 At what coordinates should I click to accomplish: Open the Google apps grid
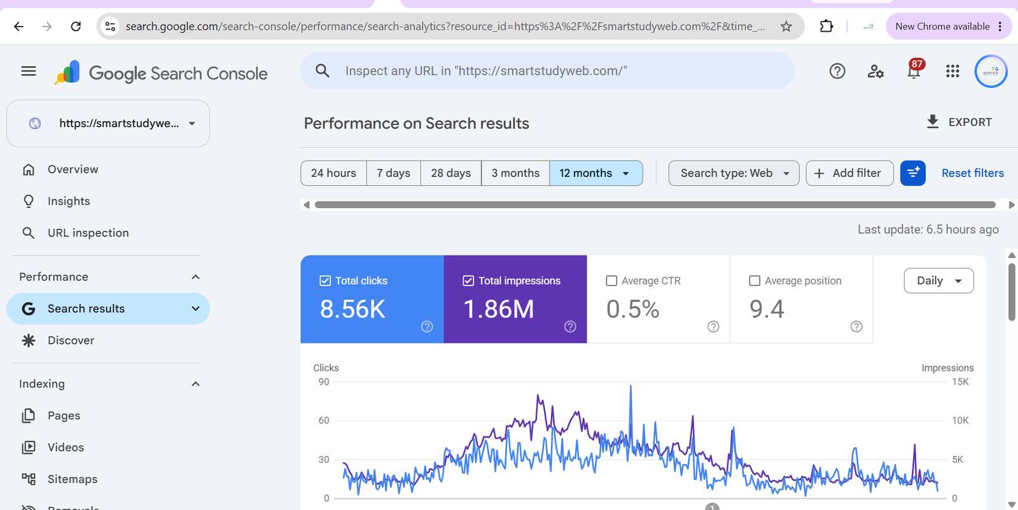click(952, 71)
